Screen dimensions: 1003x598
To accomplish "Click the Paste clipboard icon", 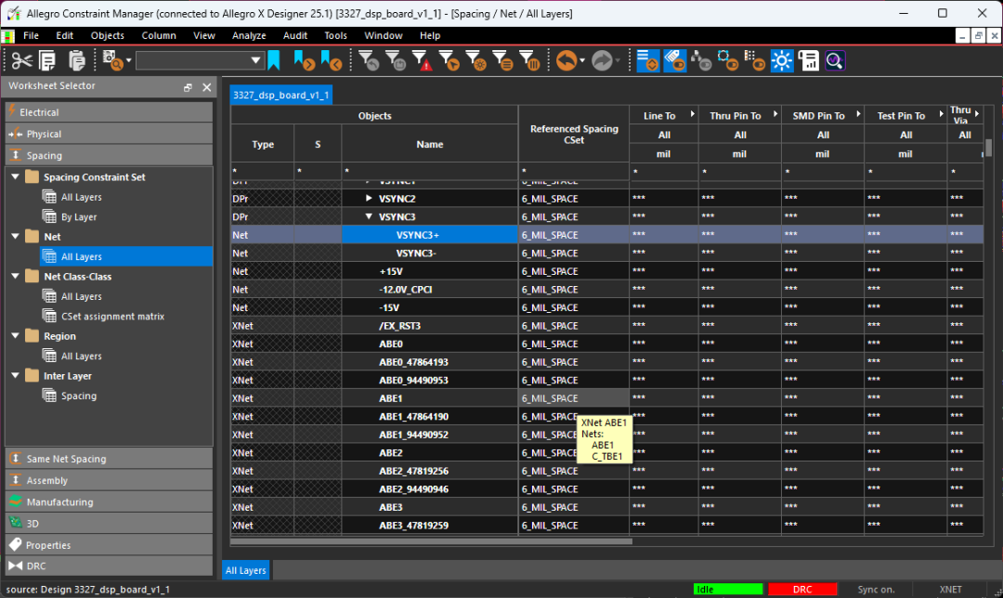I will click(x=76, y=61).
